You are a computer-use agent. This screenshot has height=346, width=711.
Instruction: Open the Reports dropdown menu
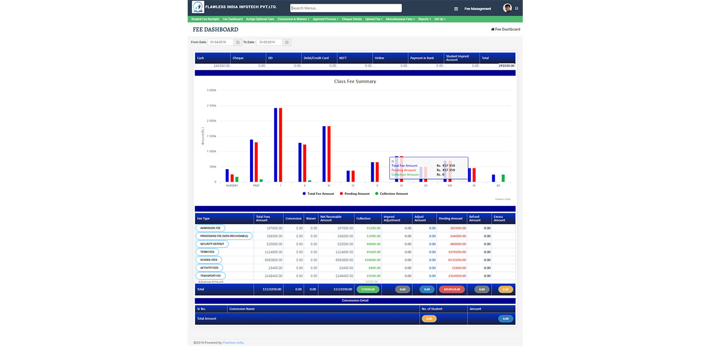point(424,19)
